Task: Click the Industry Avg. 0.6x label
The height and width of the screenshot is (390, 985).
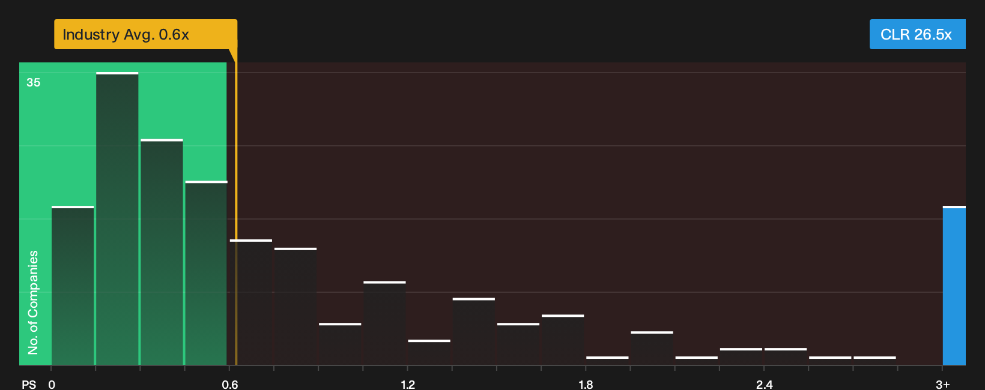Action: [145, 34]
